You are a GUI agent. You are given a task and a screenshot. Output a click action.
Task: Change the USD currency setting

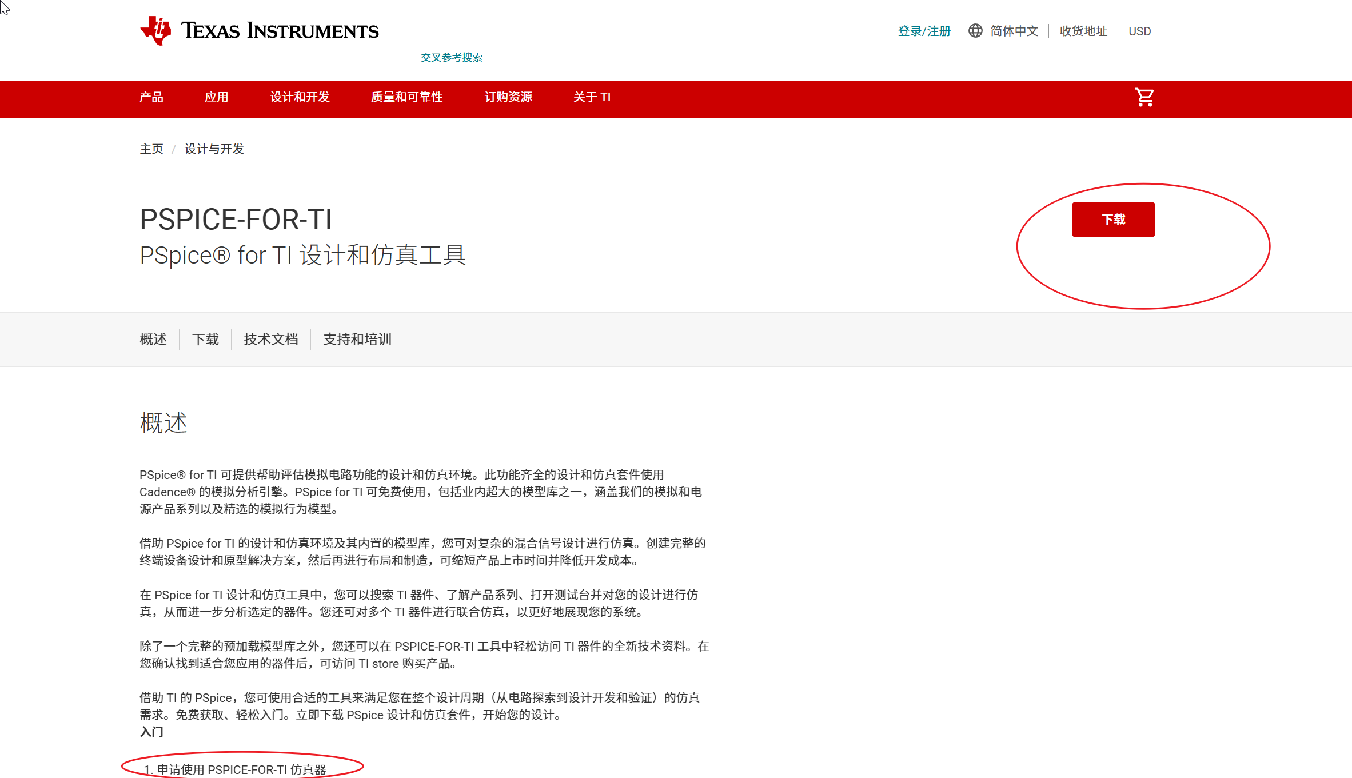pyautogui.click(x=1139, y=31)
